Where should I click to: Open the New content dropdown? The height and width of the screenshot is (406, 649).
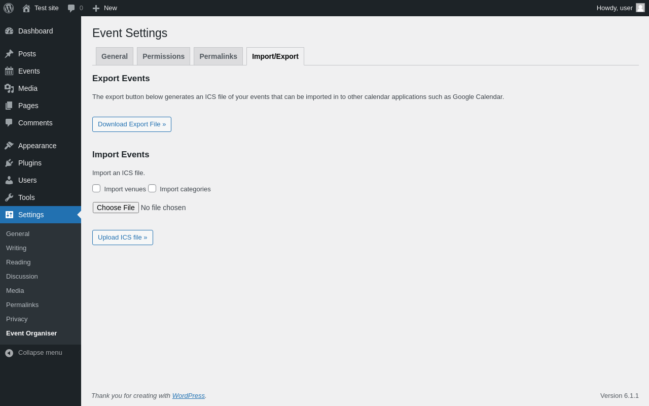tap(105, 8)
